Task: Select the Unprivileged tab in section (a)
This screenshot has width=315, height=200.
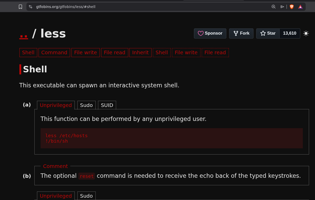Action: 56,105
